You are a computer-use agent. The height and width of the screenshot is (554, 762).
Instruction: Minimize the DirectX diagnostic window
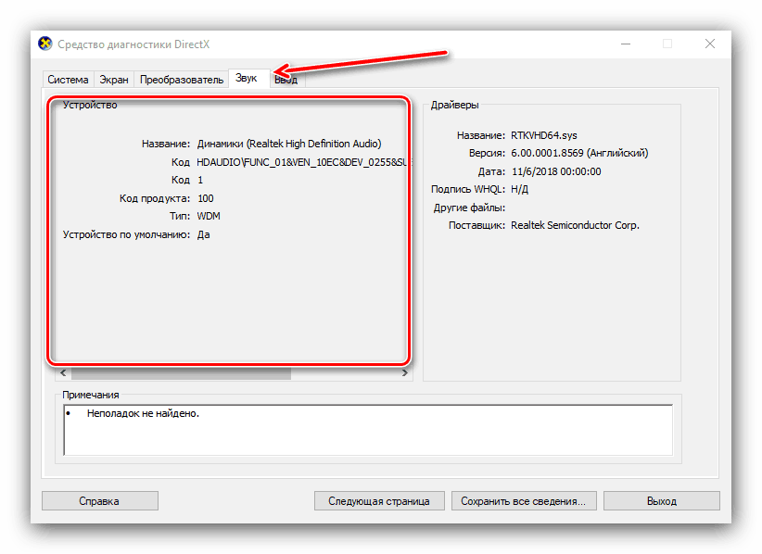(x=626, y=44)
